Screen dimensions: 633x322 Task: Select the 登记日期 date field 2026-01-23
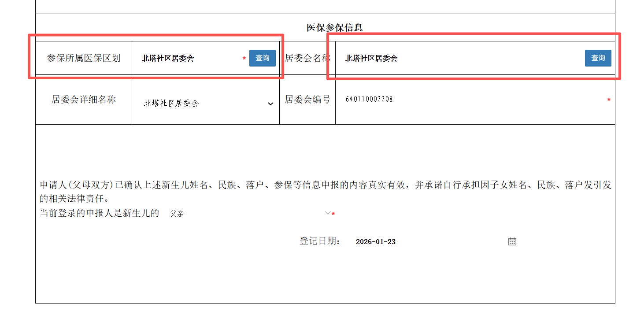tap(427, 242)
